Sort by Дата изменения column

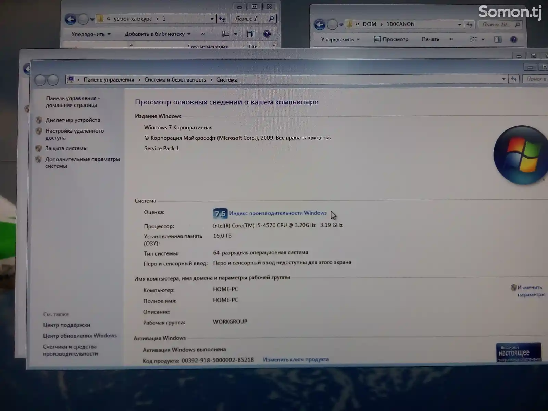[x=207, y=46]
